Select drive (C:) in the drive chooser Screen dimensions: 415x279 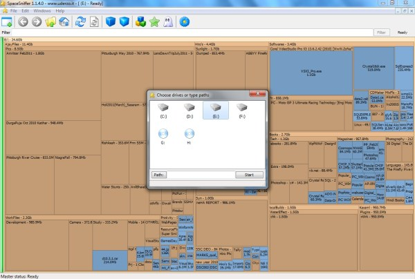click(163, 110)
